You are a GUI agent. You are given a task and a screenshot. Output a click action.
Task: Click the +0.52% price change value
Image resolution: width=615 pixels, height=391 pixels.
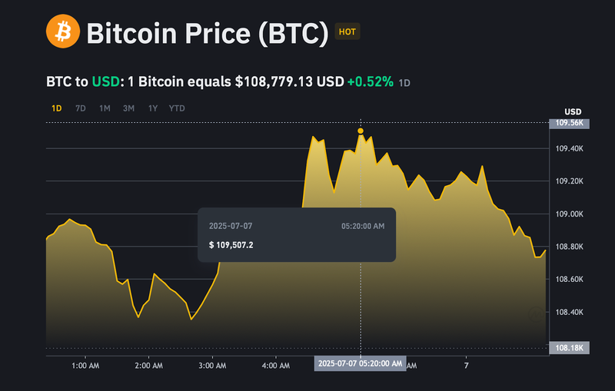370,81
